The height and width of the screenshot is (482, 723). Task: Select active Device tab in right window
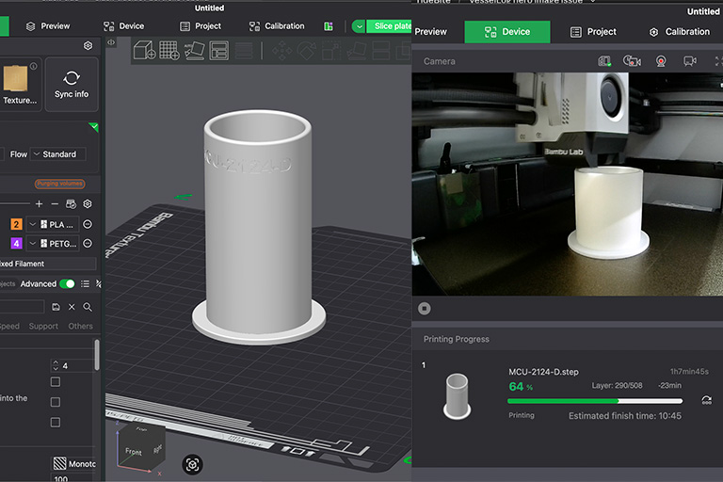click(507, 32)
